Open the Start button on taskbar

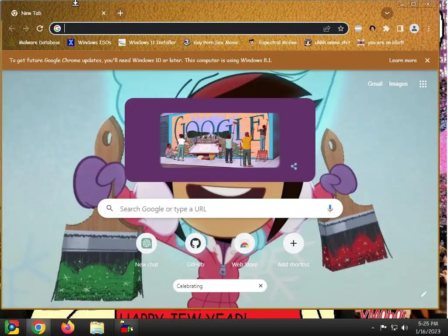[x=12, y=327]
